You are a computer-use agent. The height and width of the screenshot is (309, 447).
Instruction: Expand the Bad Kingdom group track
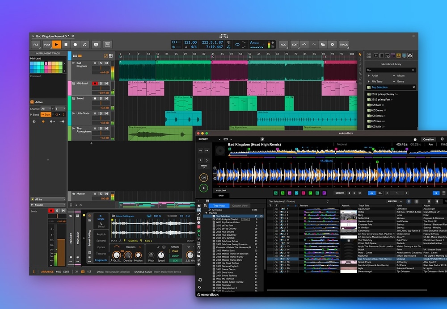(x=74, y=63)
